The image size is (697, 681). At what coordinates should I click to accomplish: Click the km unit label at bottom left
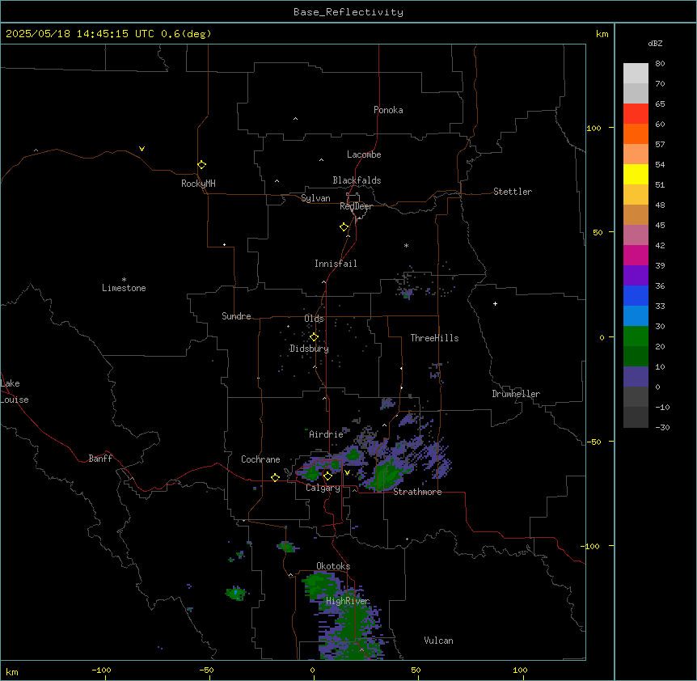(x=12, y=671)
